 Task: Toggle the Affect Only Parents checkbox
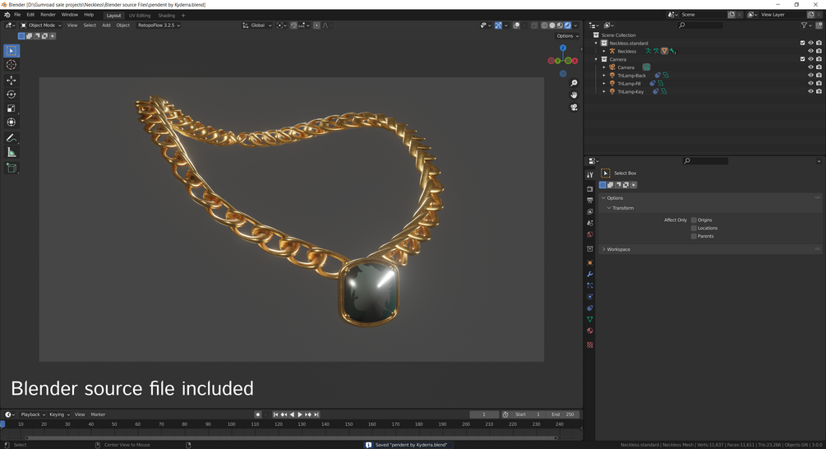click(694, 236)
